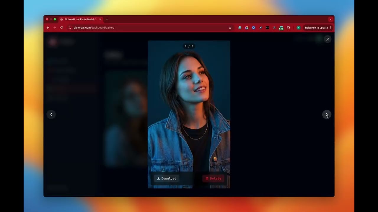The height and width of the screenshot is (212, 378).
Task: Open the green Y profile avatar
Action: coord(299,28)
